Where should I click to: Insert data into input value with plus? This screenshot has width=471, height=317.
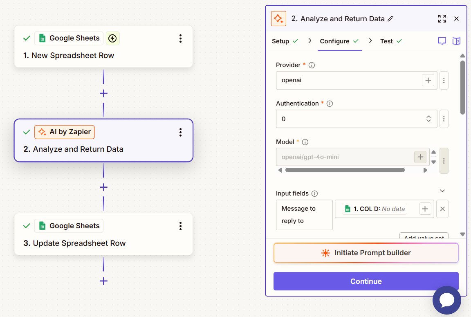coord(425,209)
